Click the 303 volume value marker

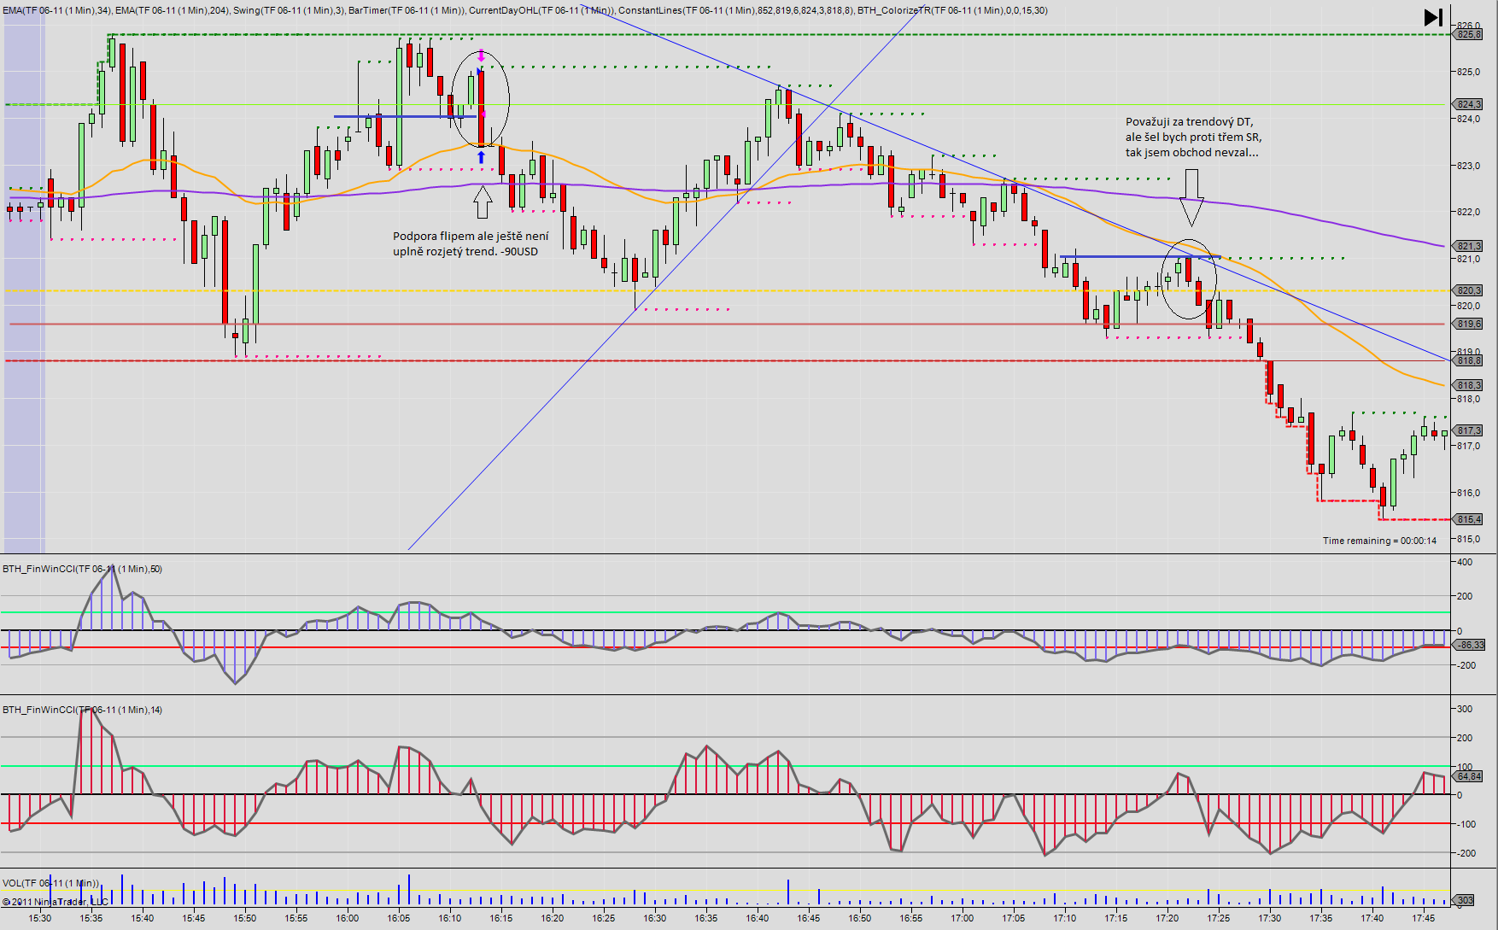[x=1465, y=900]
